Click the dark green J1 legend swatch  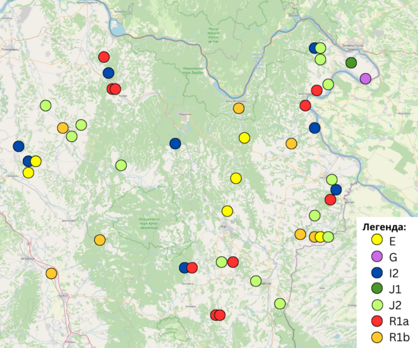377,288
